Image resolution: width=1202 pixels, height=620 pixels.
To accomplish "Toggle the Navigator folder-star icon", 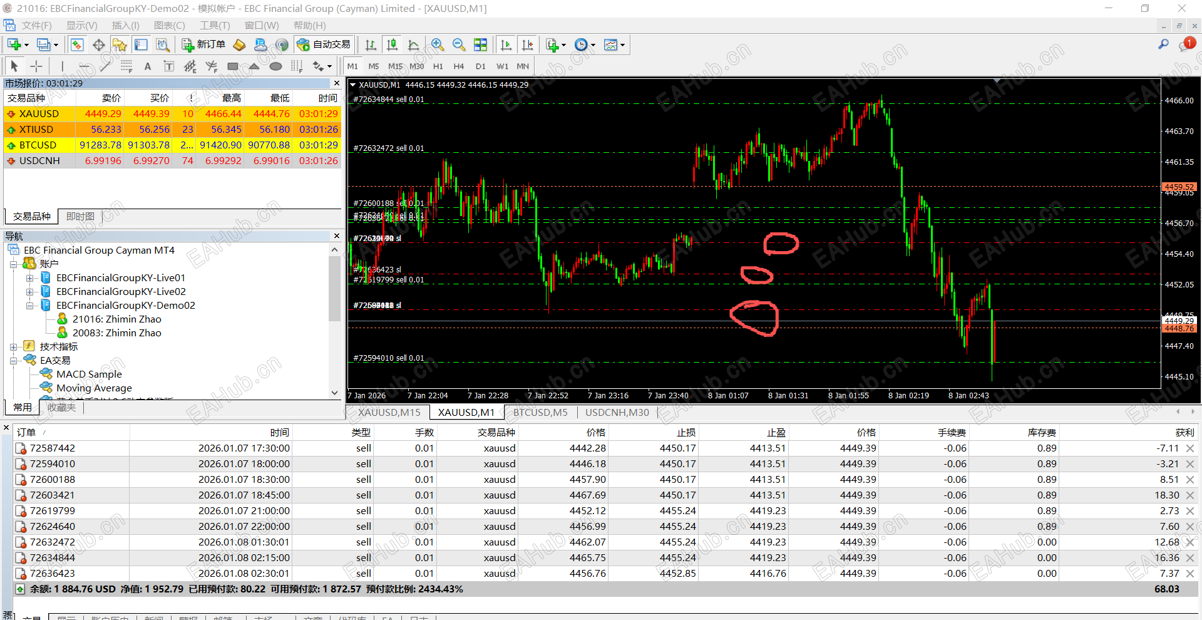I will click(x=120, y=44).
